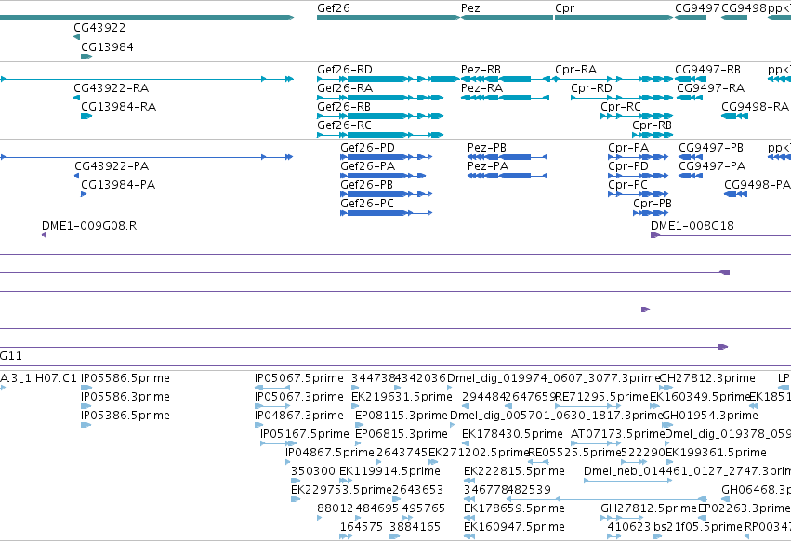Select CG9498-PA protein label

coord(758,185)
